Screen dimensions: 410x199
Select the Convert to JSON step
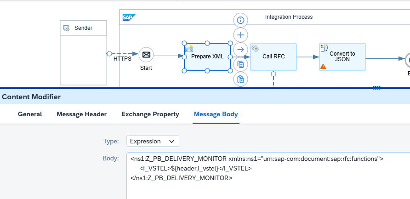point(342,57)
